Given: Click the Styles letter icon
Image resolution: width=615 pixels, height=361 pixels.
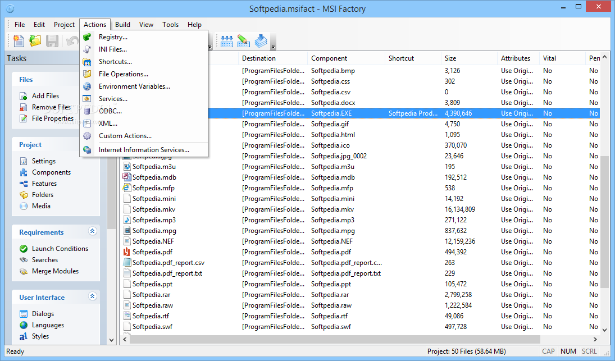Looking at the screenshot, I should point(24,336).
